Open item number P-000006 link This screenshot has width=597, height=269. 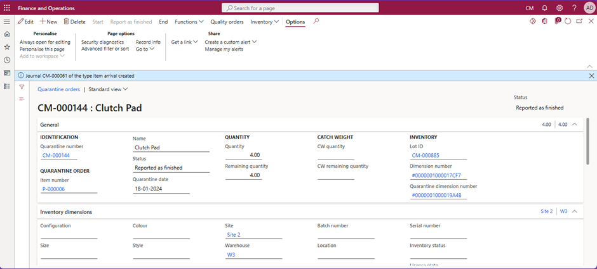(x=54, y=189)
